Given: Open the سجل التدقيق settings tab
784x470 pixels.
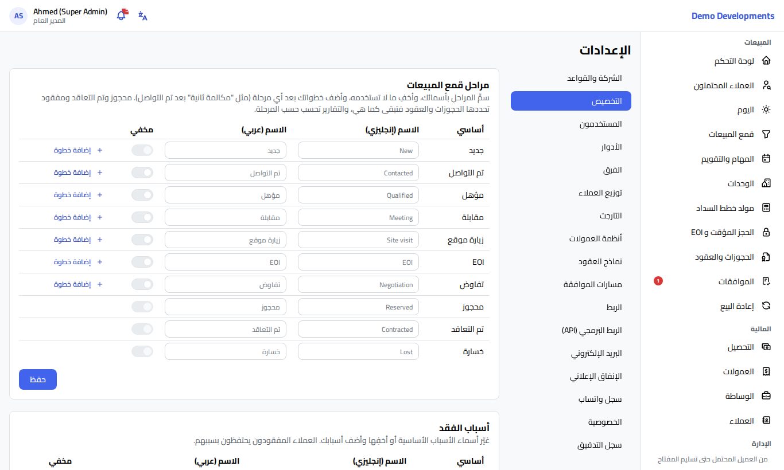Looking at the screenshot, I should tap(571, 445).
